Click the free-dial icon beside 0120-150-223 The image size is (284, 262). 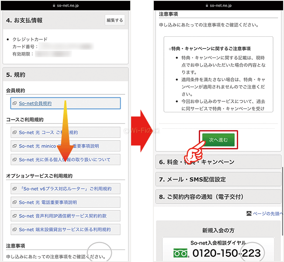pos(181,253)
